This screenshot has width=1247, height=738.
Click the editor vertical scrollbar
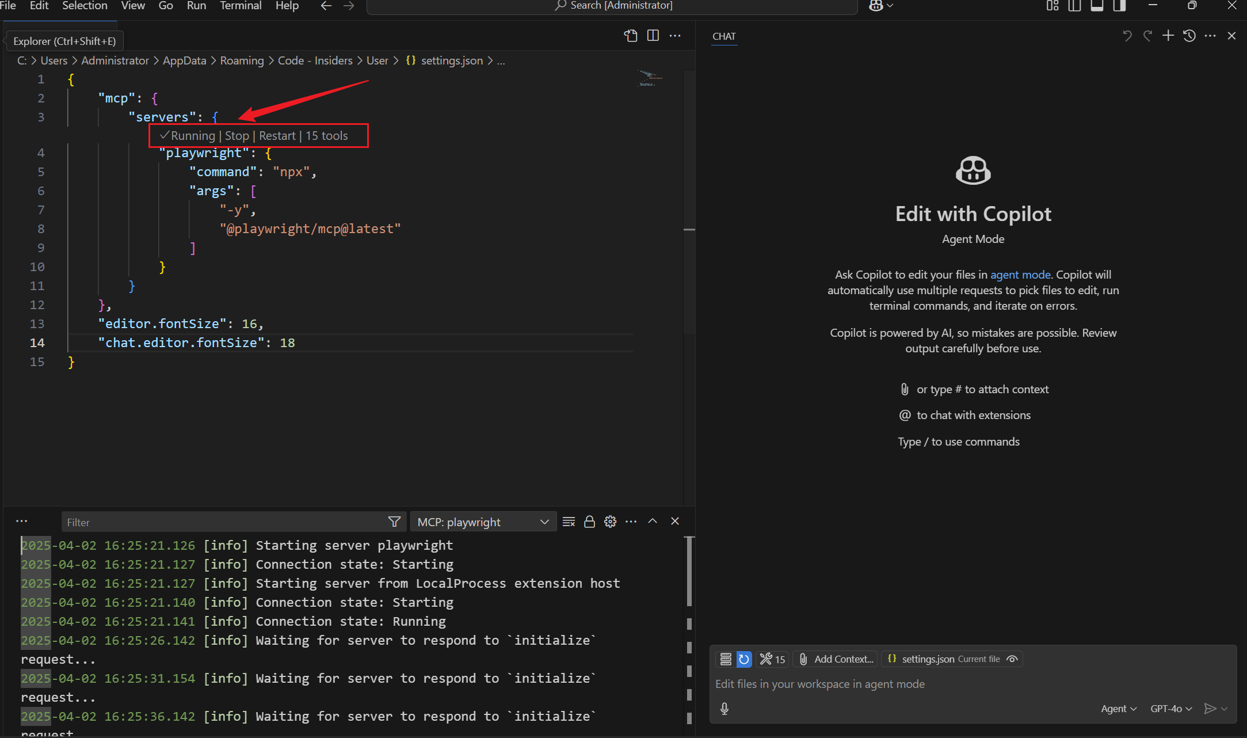(x=689, y=201)
